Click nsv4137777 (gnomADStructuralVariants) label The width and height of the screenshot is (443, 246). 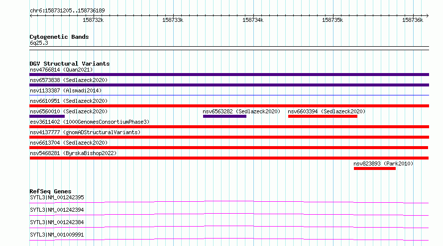pos(85,132)
